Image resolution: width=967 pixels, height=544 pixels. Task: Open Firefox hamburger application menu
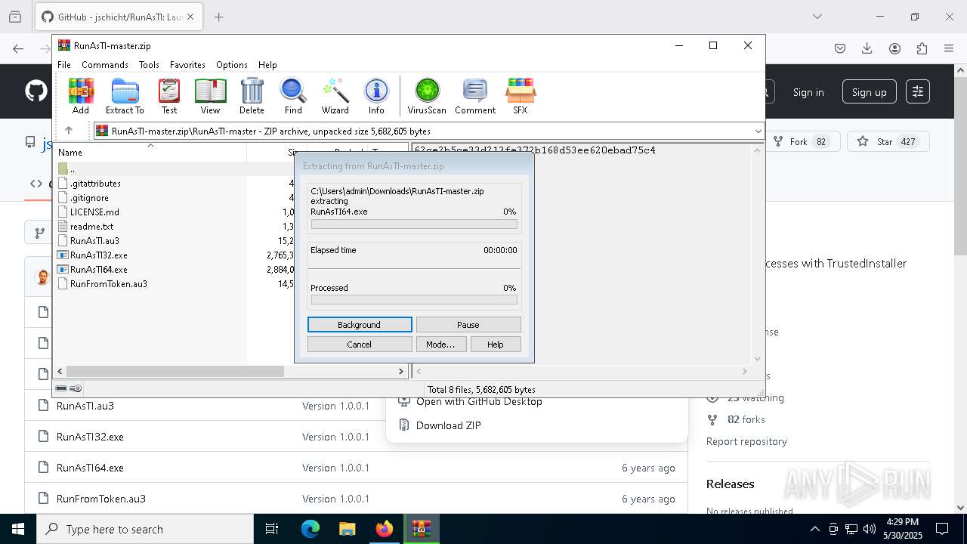coord(949,48)
